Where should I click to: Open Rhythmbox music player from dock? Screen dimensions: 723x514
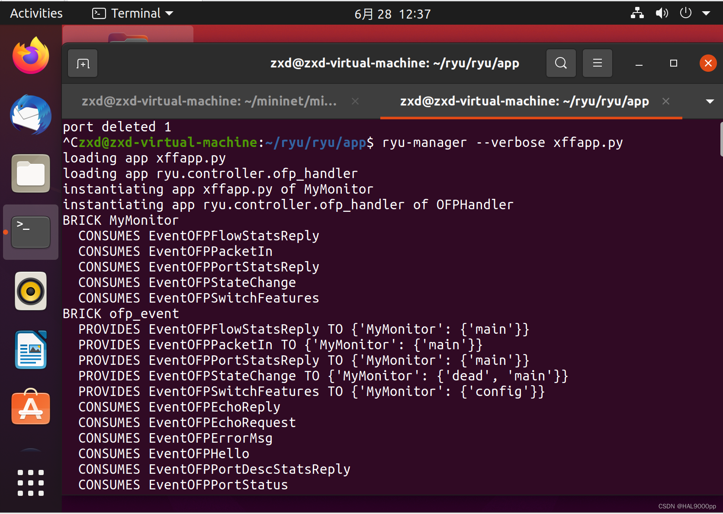click(31, 291)
